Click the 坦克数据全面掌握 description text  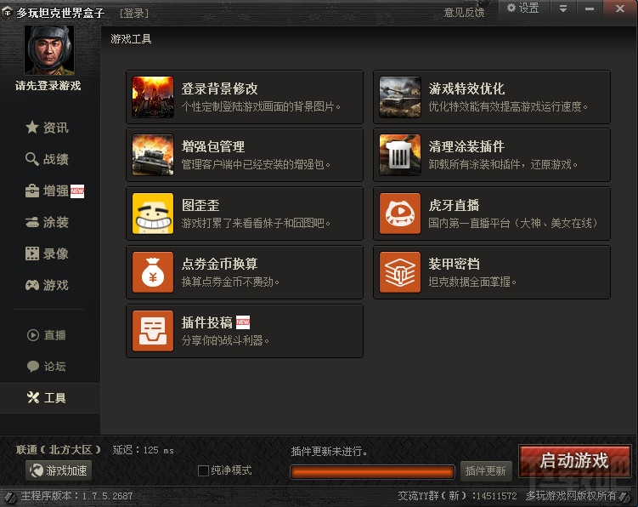pos(472,282)
